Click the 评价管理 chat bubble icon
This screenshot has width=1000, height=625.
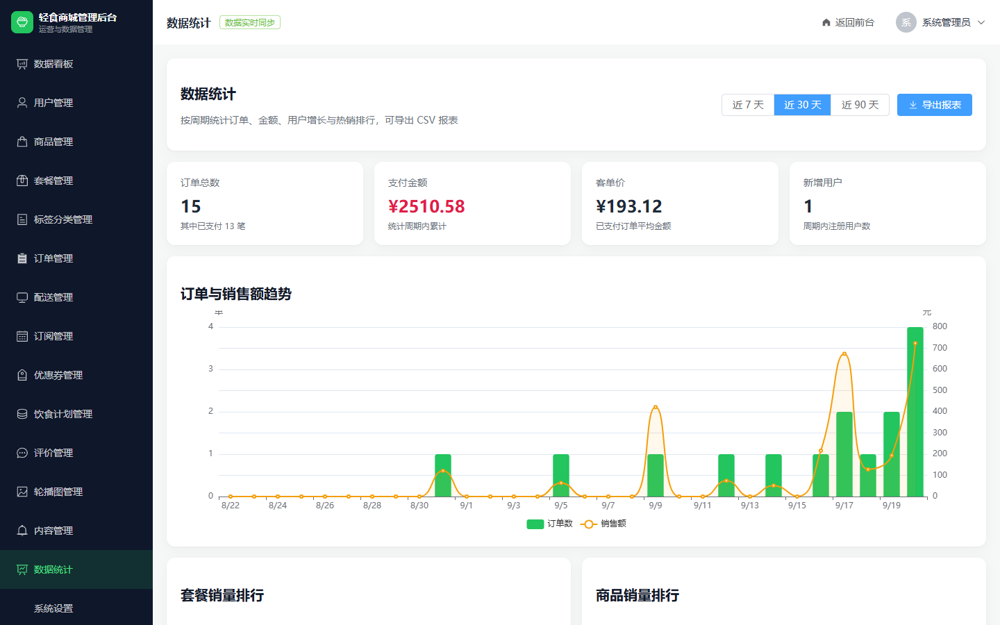tap(22, 453)
